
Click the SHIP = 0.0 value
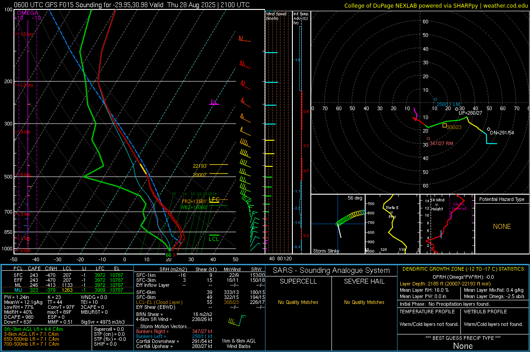click(105, 344)
